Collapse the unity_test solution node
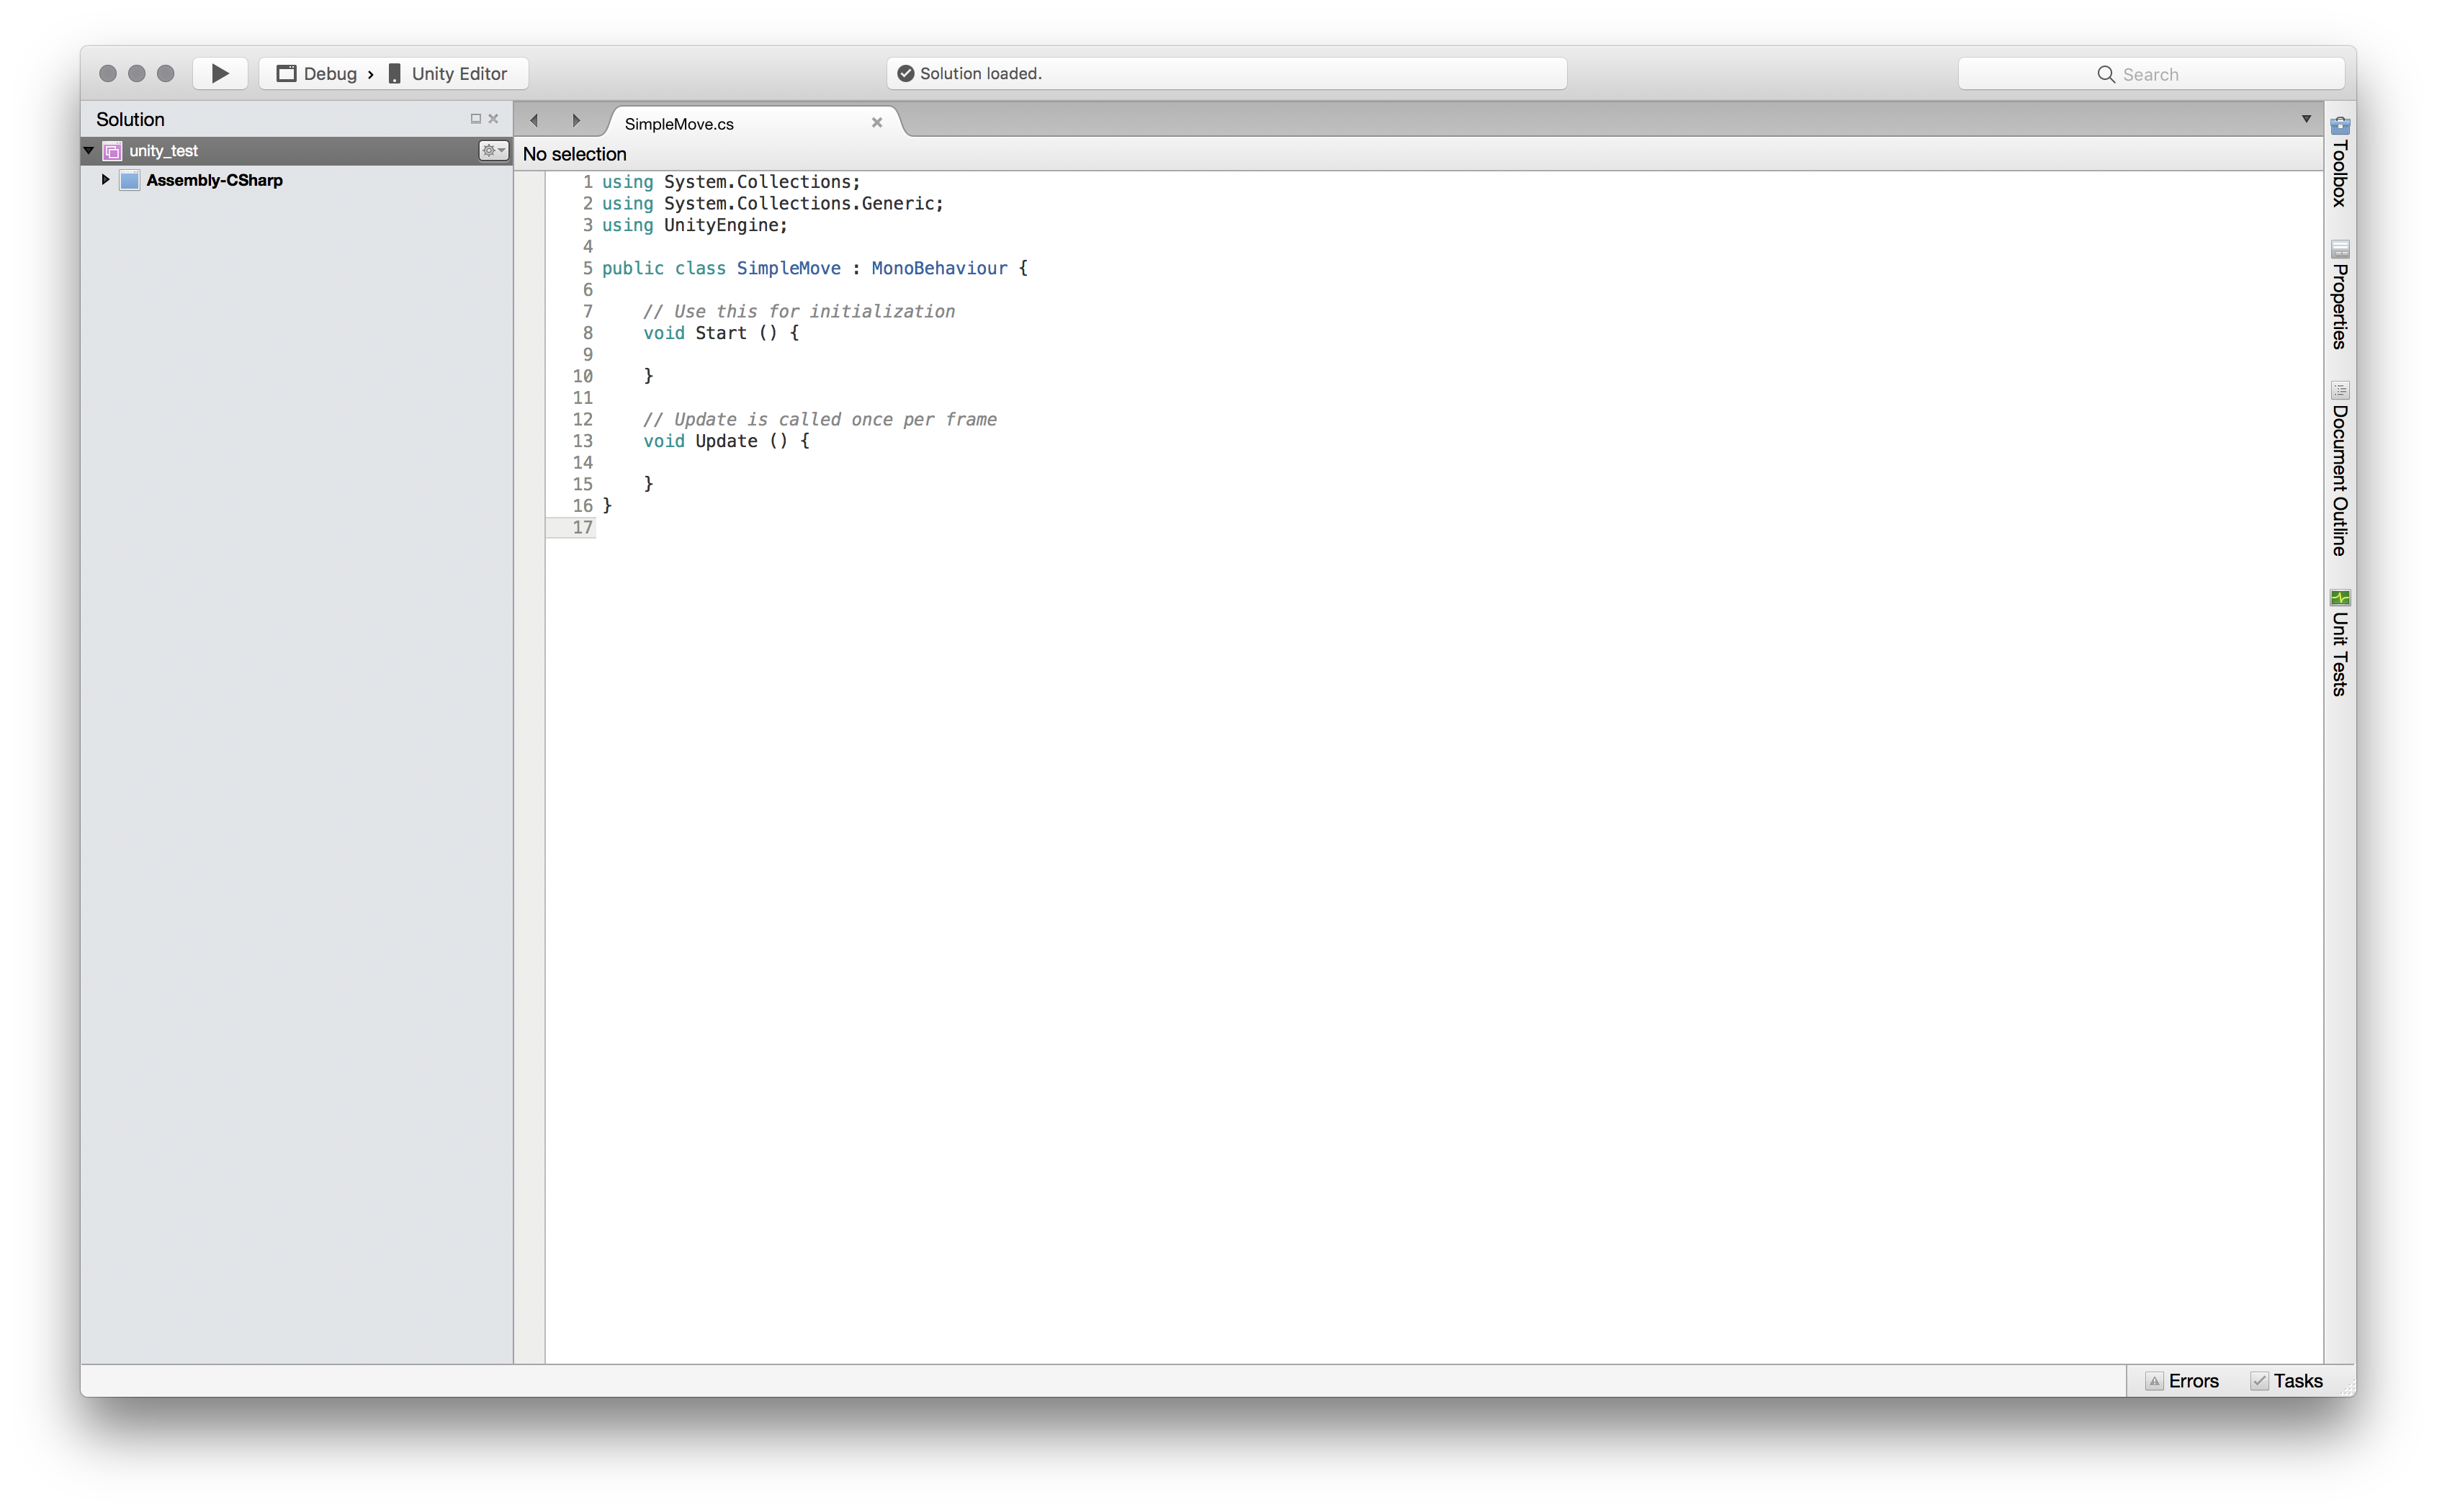The width and height of the screenshot is (2437, 1512). 89,150
